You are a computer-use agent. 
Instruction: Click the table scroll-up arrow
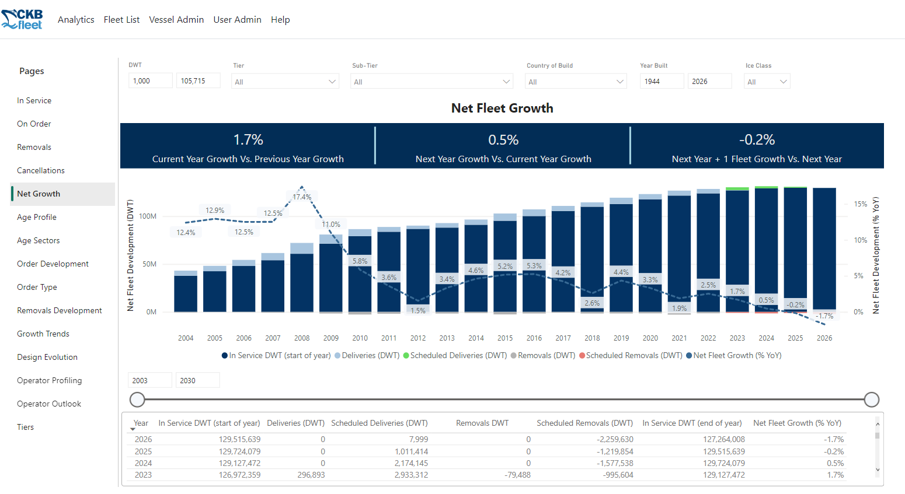tap(877, 424)
